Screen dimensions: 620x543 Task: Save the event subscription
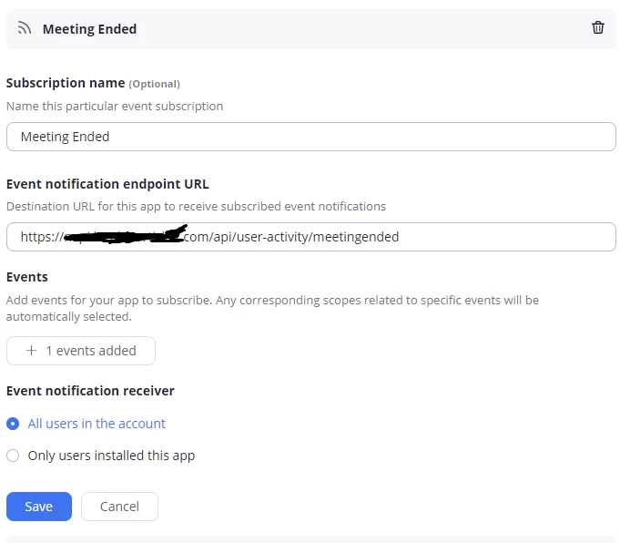coord(38,507)
